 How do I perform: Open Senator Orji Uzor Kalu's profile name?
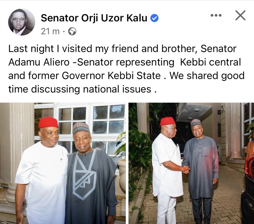coord(94,18)
